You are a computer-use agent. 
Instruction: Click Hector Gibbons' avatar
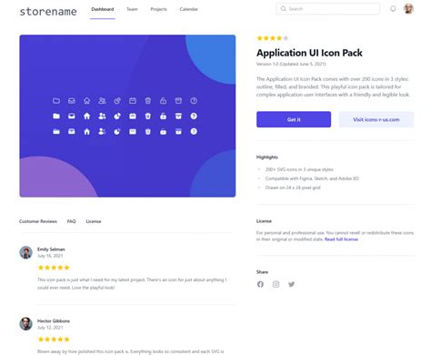point(26,324)
